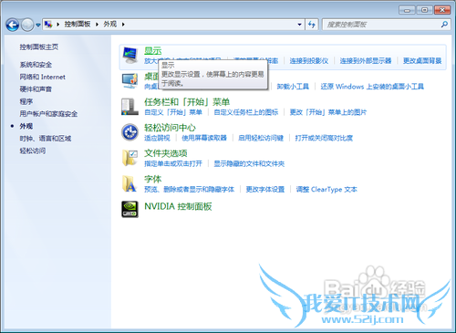456x333 pixels.
Task: Click the refresh button beside address bar
Action: (312, 25)
